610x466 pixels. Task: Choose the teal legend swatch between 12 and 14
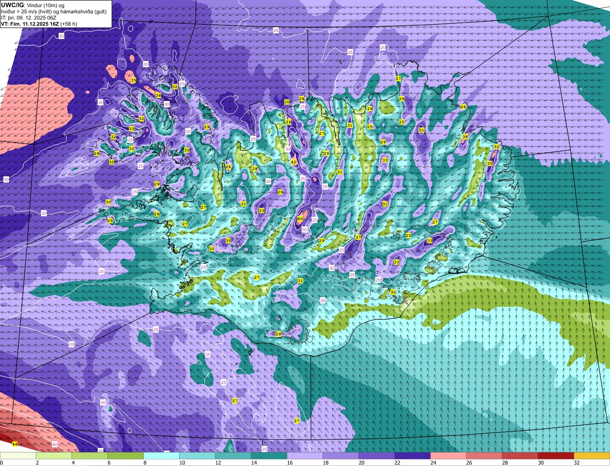point(233,456)
